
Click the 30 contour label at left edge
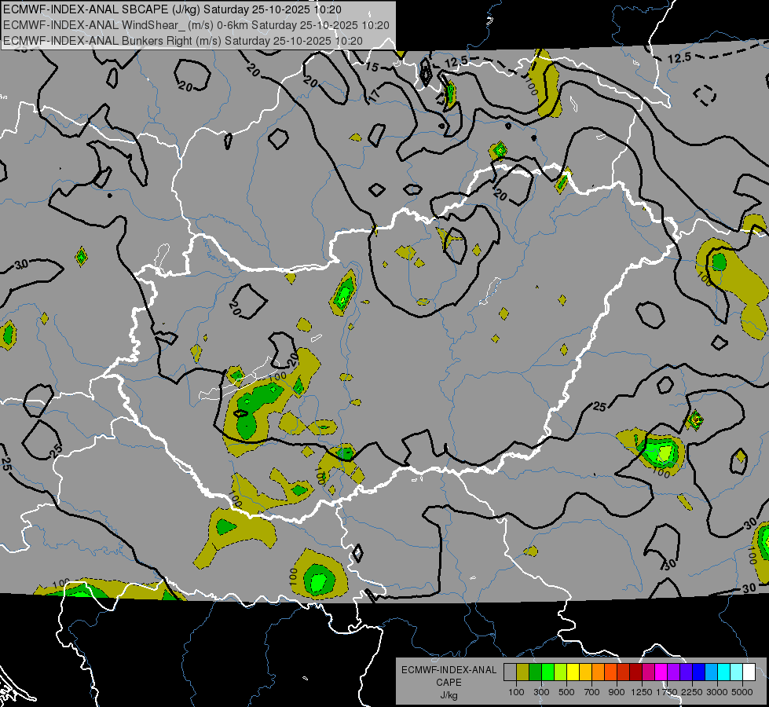21,264
